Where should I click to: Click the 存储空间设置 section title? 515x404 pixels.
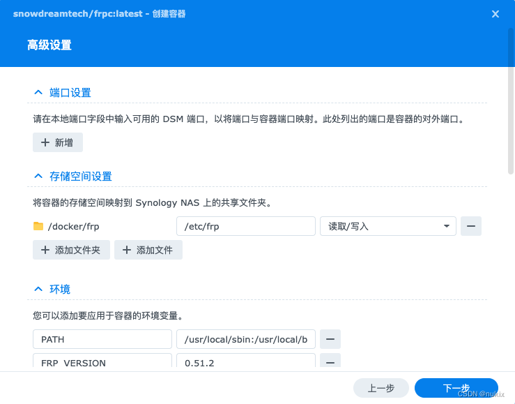pyautogui.click(x=81, y=177)
